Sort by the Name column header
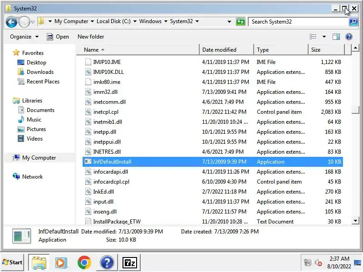This screenshot has width=363, height=272. pyautogui.click(x=138, y=50)
